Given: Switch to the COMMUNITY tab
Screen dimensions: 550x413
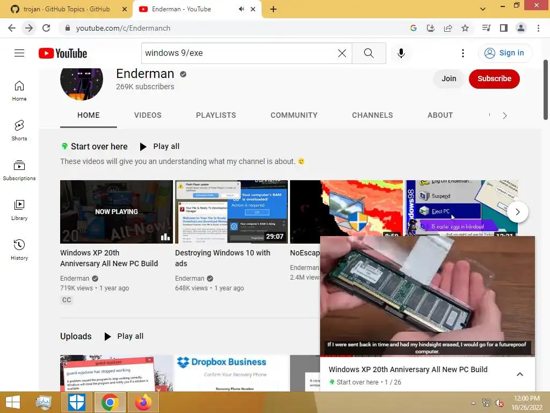Looking at the screenshot, I should point(294,115).
